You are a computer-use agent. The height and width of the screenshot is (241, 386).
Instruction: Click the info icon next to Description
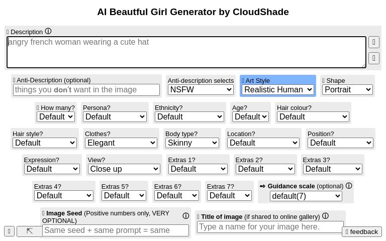coord(48,31)
